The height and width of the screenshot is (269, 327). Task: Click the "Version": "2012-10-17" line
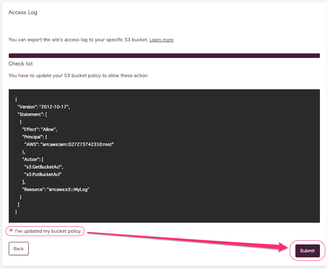[44, 107]
